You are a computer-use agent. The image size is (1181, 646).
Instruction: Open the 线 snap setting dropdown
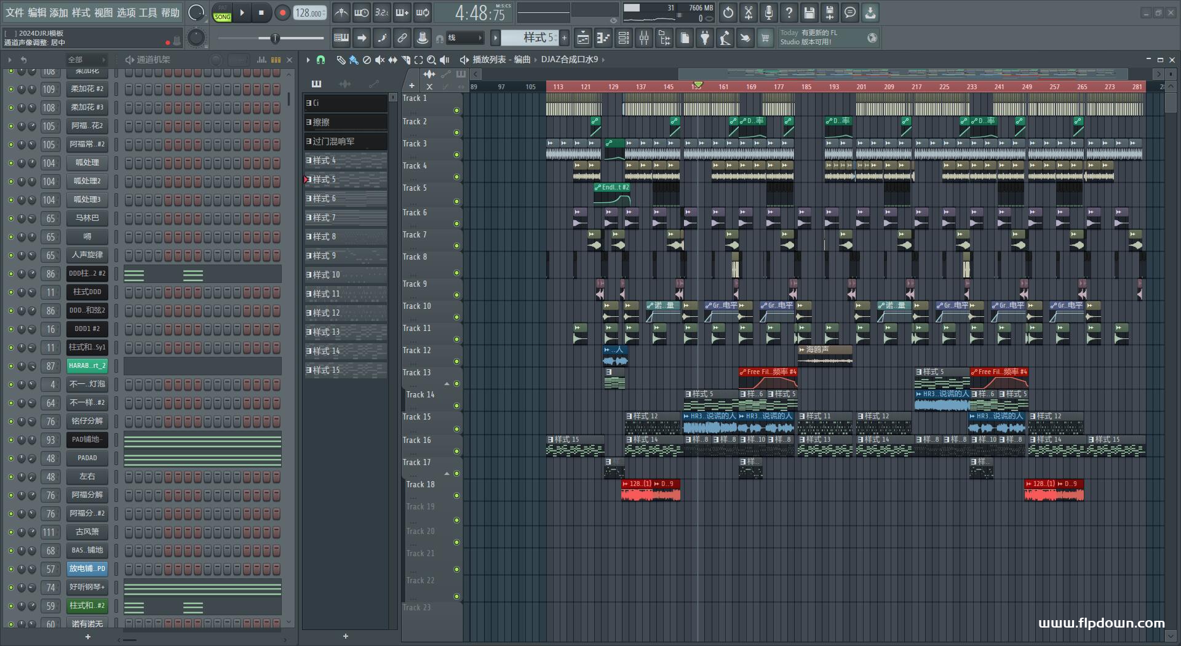[x=464, y=38]
